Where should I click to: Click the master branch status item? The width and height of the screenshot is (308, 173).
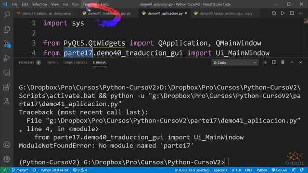point(20,170)
